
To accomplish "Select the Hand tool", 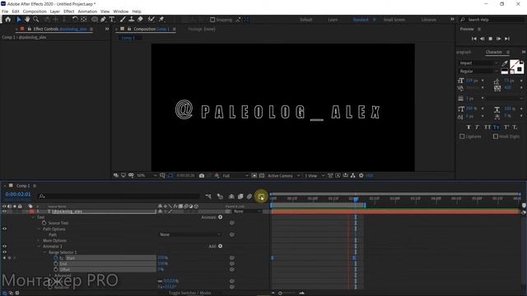I will [x=27, y=20].
